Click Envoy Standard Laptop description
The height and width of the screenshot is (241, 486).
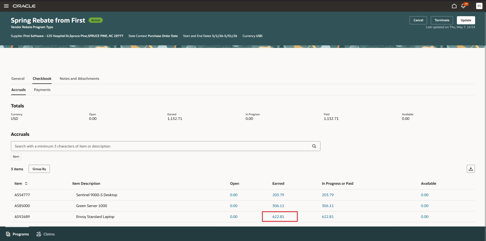click(x=95, y=217)
